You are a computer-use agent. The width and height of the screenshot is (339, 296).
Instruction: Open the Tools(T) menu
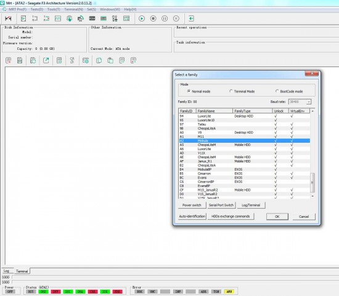click(x=54, y=9)
